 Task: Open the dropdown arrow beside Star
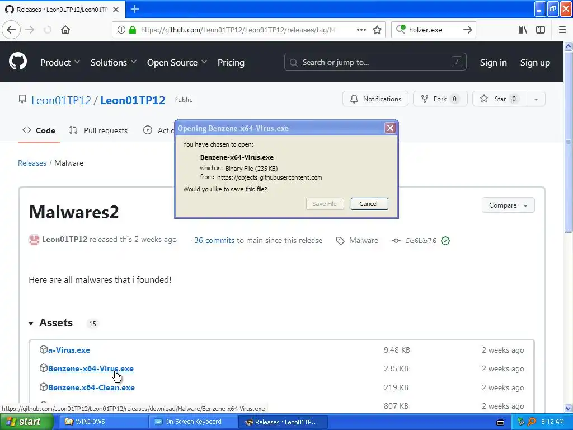pyautogui.click(x=536, y=99)
